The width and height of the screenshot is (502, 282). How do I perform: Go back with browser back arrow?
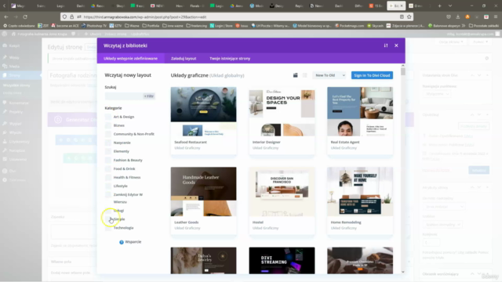pyautogui.click(x=6, y=17)
